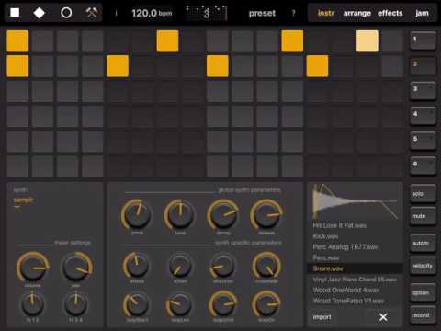Turn off step 1 on the first row

coord(17,40)
